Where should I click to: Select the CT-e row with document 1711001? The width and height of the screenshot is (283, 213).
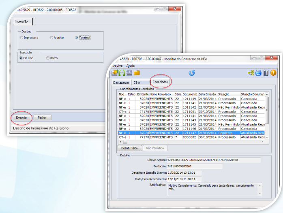191,111
